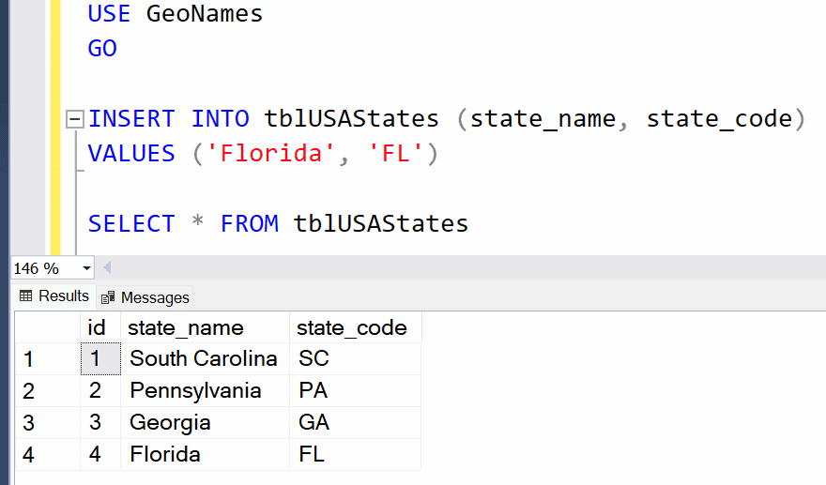Screen dimensions: 826x485
Task: Click the id cell for Pennsylvania
Action: click(x=100, y=391)
